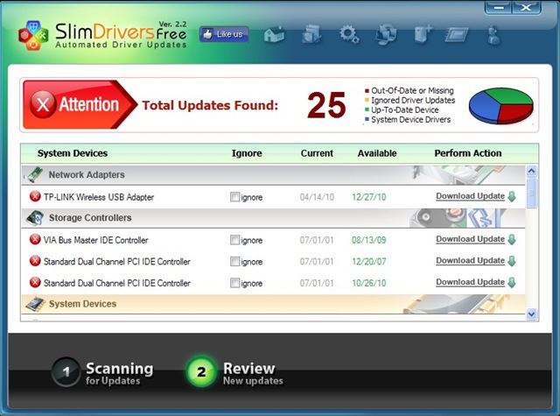Download Update for 12/20/07 IDE Controller
This screenshot has width=560, height=416.
470,261
